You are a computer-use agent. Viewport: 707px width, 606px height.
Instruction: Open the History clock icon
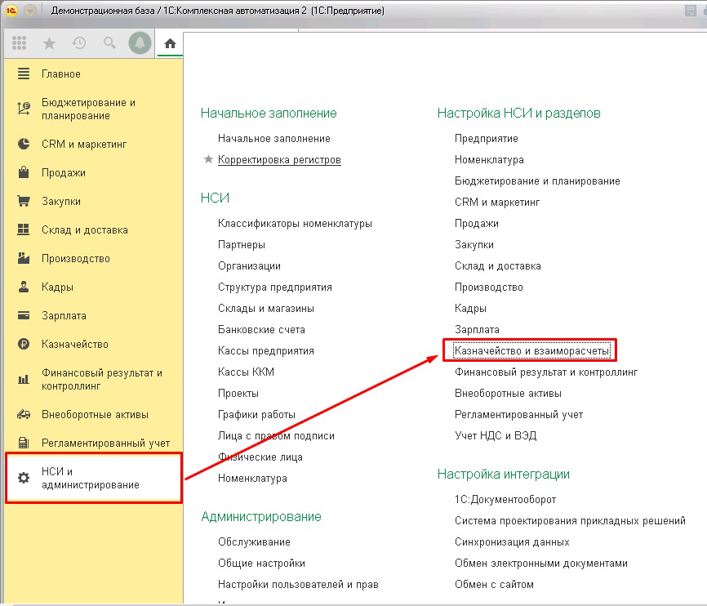(x=79, y=43)
